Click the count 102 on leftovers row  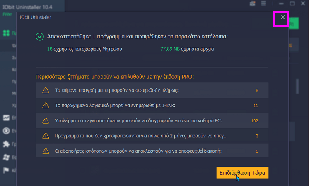point(255,121)
